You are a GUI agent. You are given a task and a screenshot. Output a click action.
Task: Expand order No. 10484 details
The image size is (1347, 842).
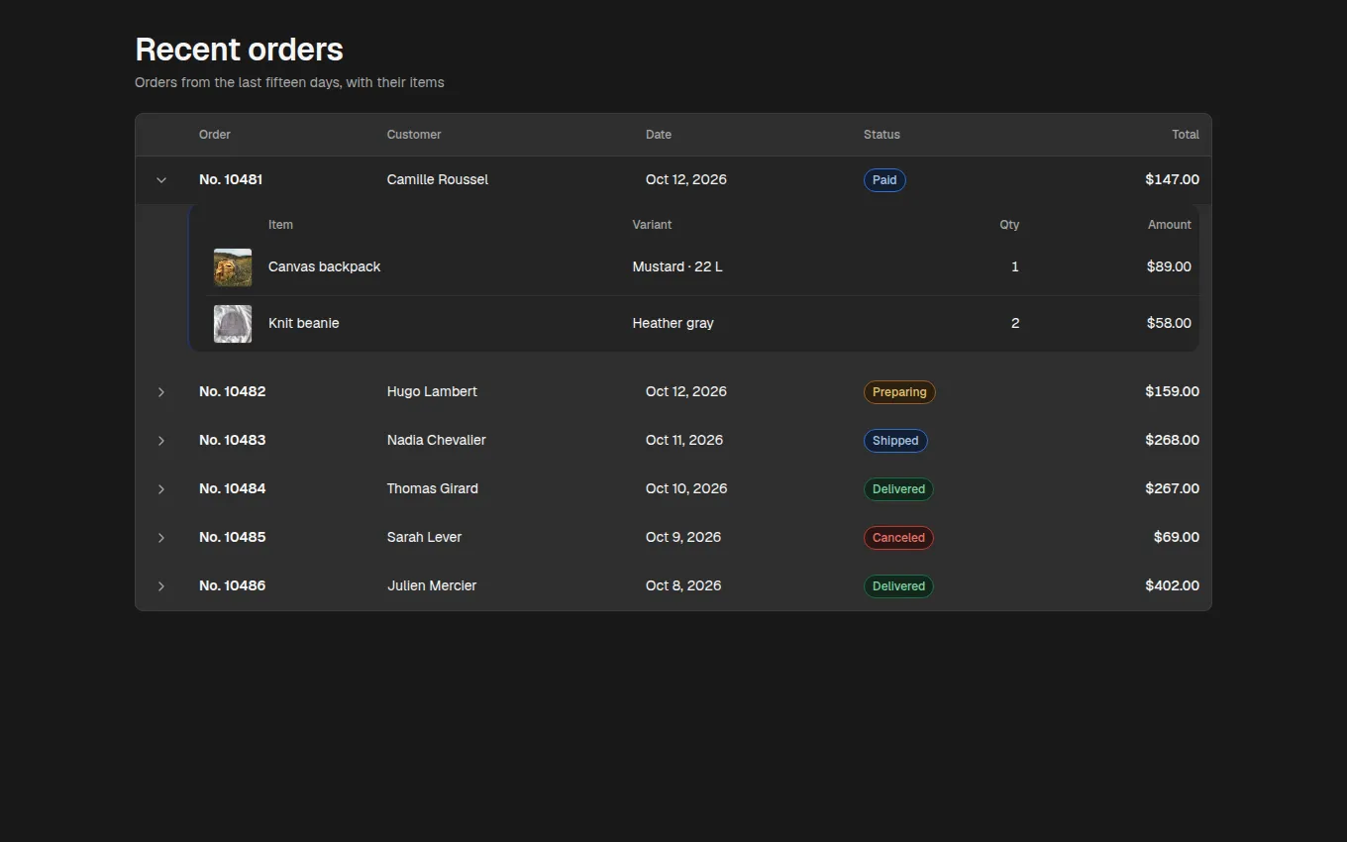pos(161,489)
